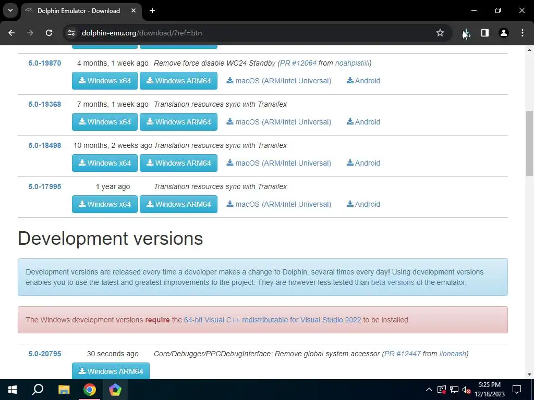The image size is (534, 400).
Task: Open the Chrome profile icon
Action: (504, 33)
